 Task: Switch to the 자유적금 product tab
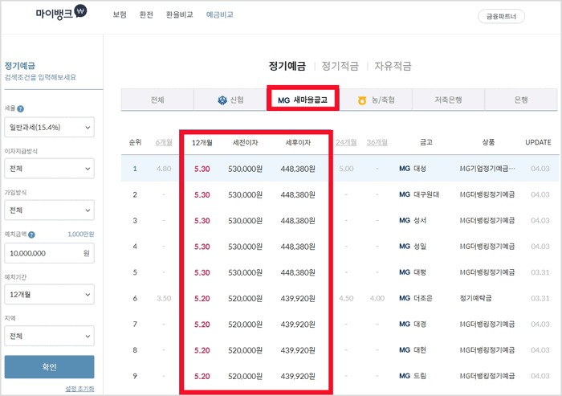pyautogui.click(x=393, y=66)
